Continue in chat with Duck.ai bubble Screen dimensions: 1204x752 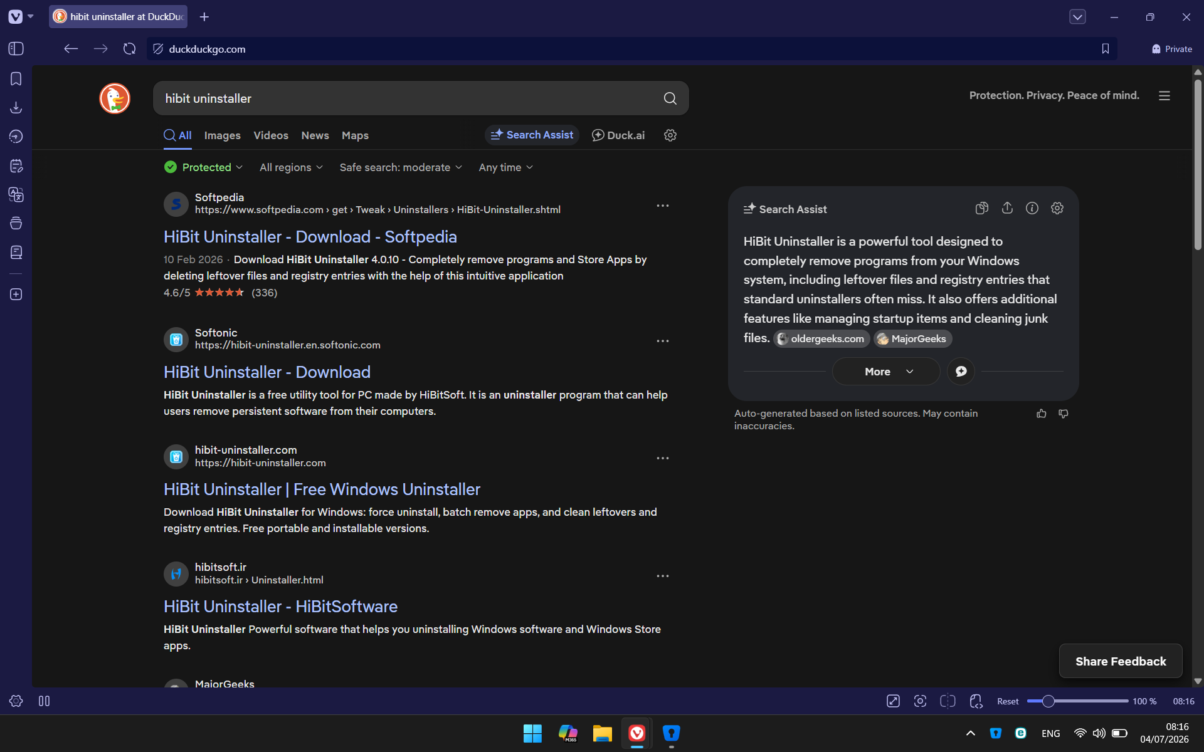tap(961, 372)
